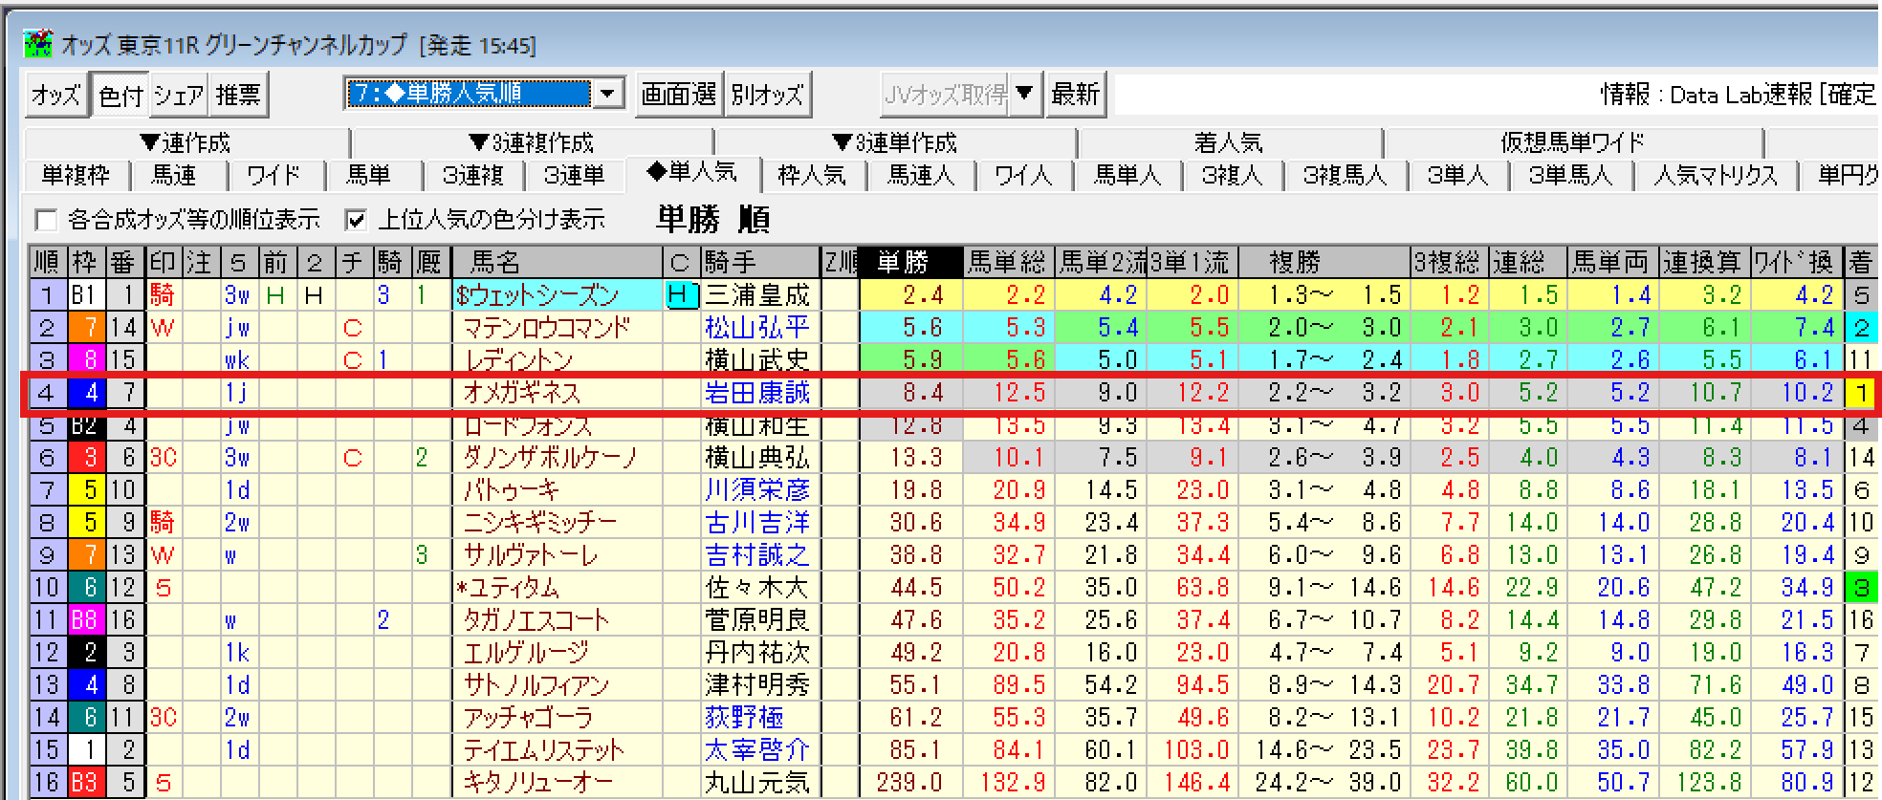The image size is (1882, 800).
Task: Click the 推票 button
Action: 238,95
